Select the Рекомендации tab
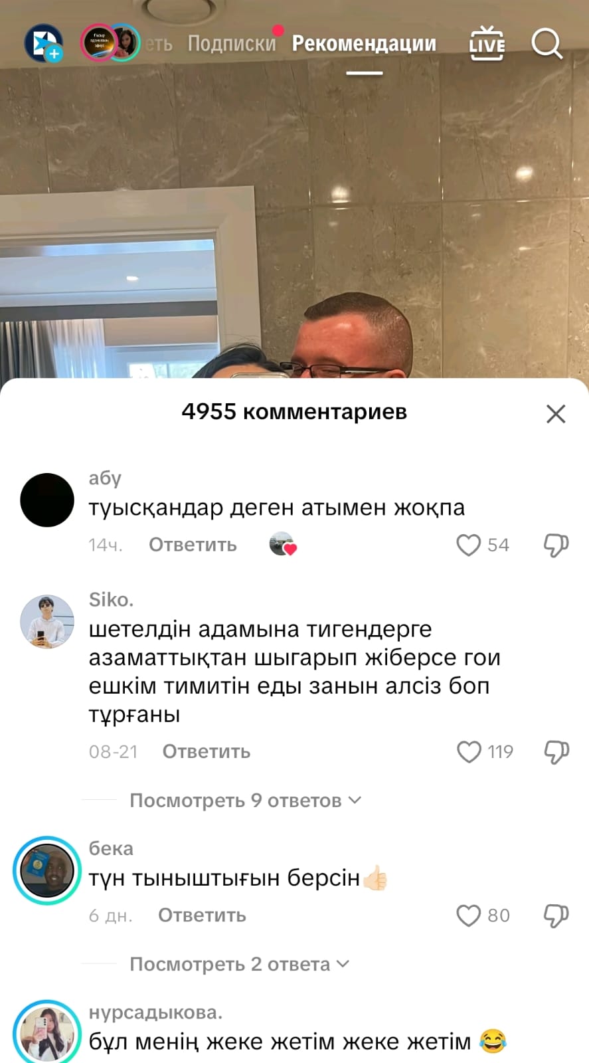The width and height of the screenshot is (589, 1063). coord(364,44)
